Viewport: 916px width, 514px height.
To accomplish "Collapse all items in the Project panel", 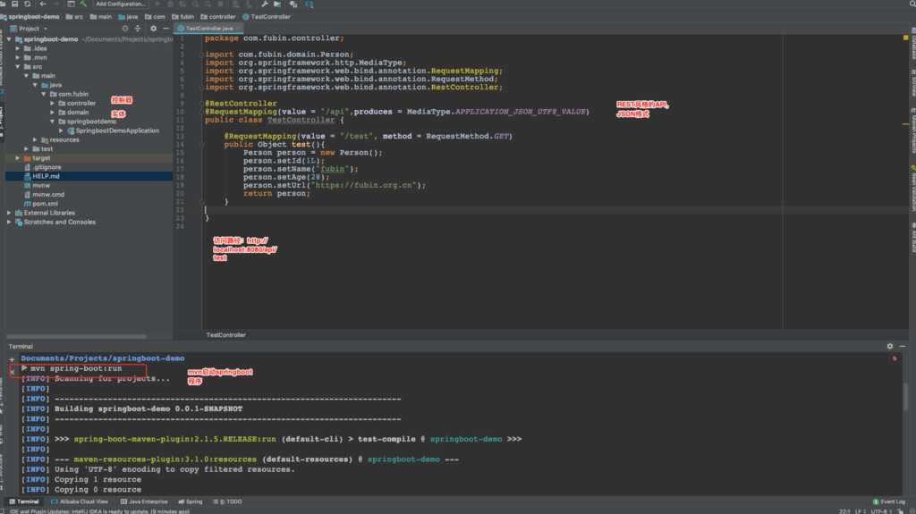I will pyautogui.click(x=138, y=28).
